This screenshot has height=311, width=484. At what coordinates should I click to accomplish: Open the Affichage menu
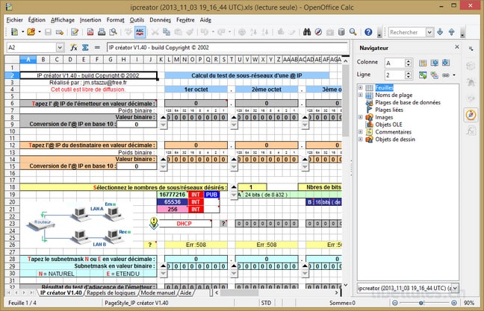point(63,20)
